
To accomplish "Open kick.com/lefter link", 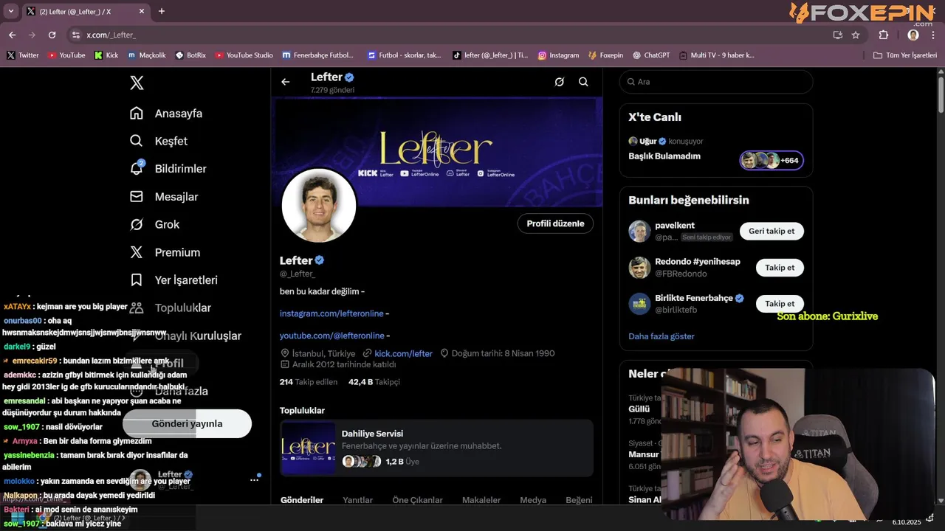I will [x=403, y=353].
